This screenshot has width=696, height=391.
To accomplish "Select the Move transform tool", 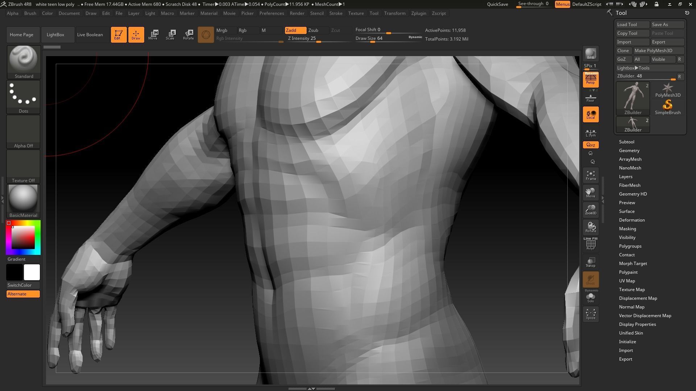I will click(153, 35).
